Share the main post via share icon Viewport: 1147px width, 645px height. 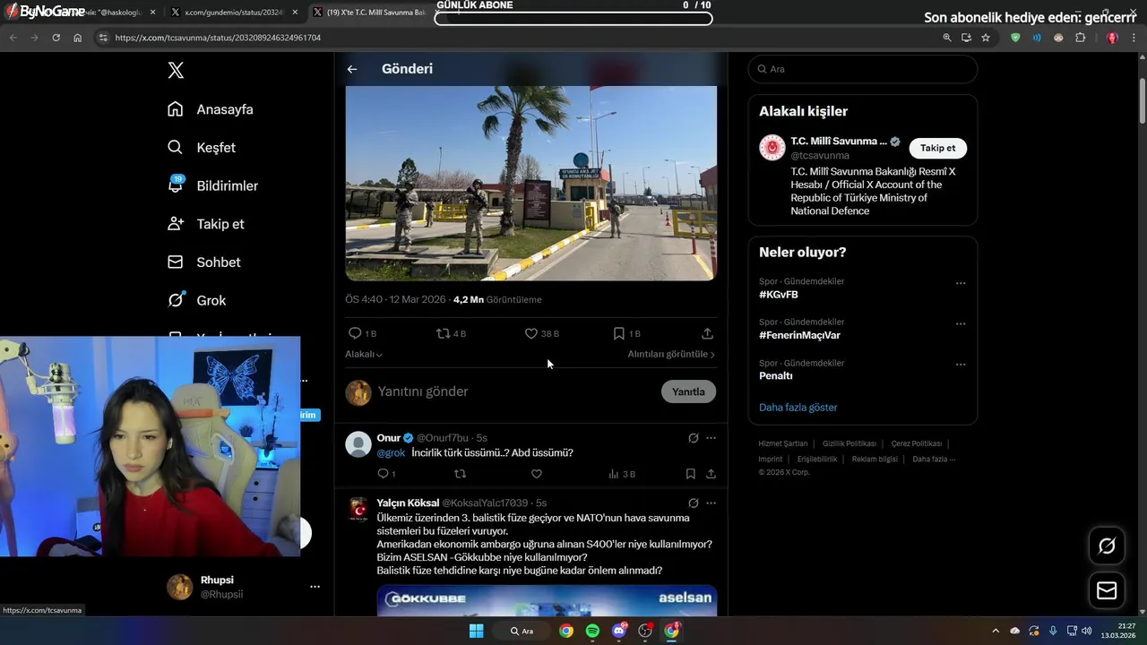707,333
